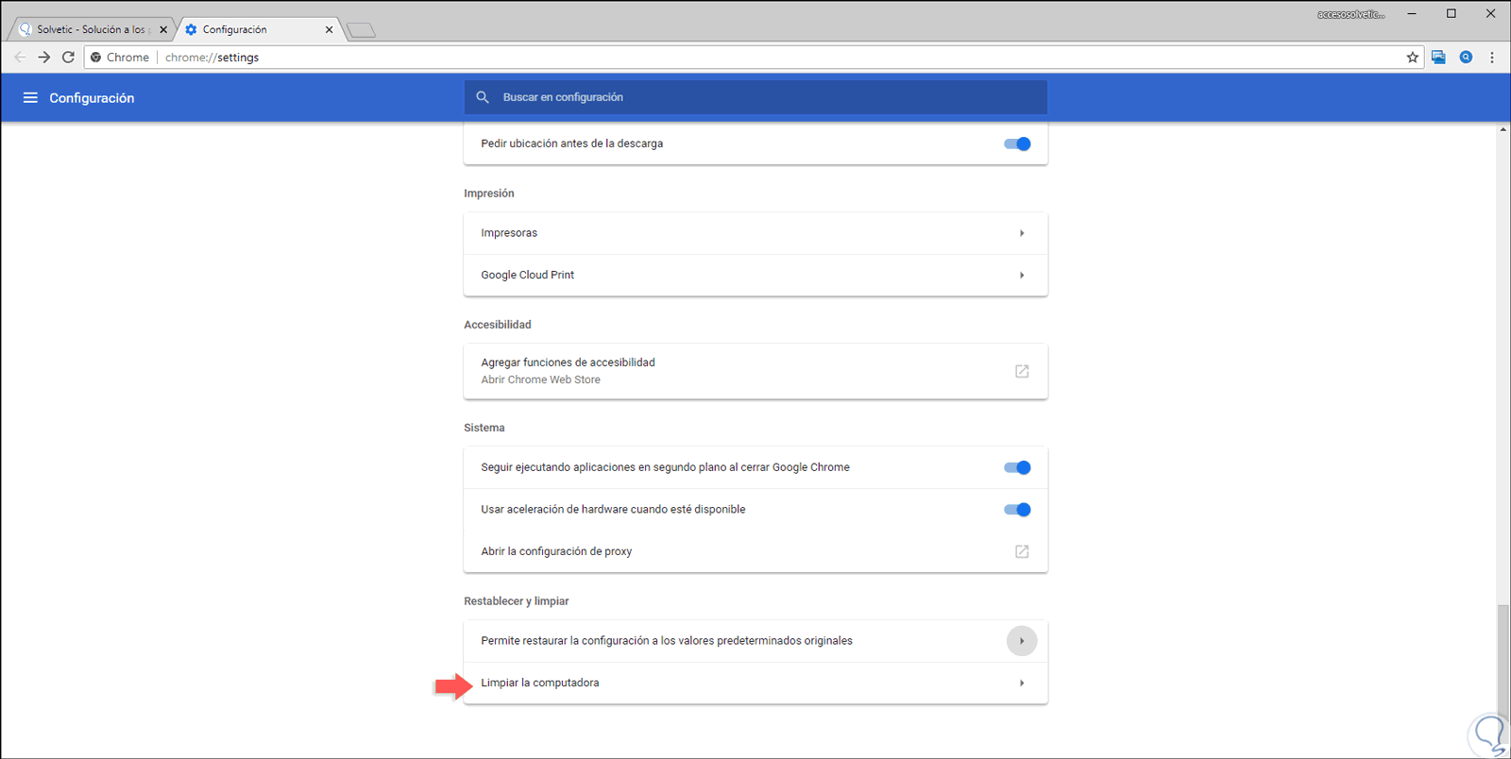Expand Limpiar la computadora arrow

1022,683
